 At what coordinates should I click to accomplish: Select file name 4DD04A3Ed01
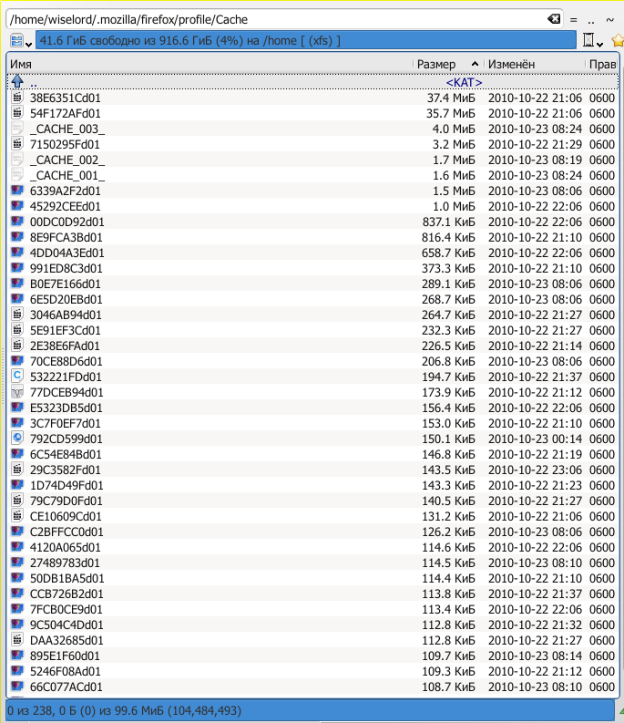(66, 253)
